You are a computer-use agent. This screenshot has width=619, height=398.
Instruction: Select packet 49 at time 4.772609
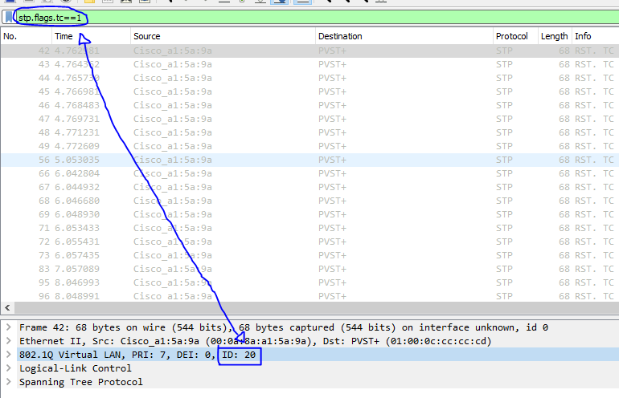point(309,146)
